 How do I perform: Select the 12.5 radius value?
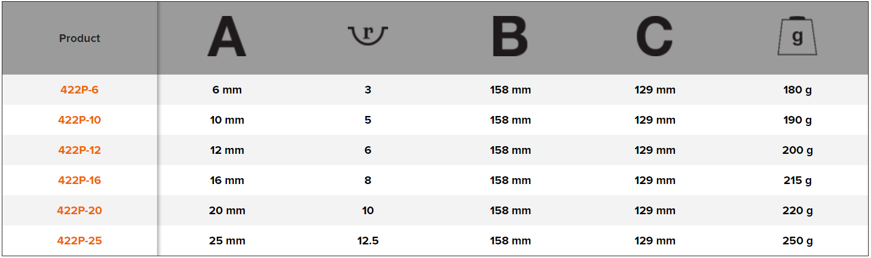click(367, 241)
